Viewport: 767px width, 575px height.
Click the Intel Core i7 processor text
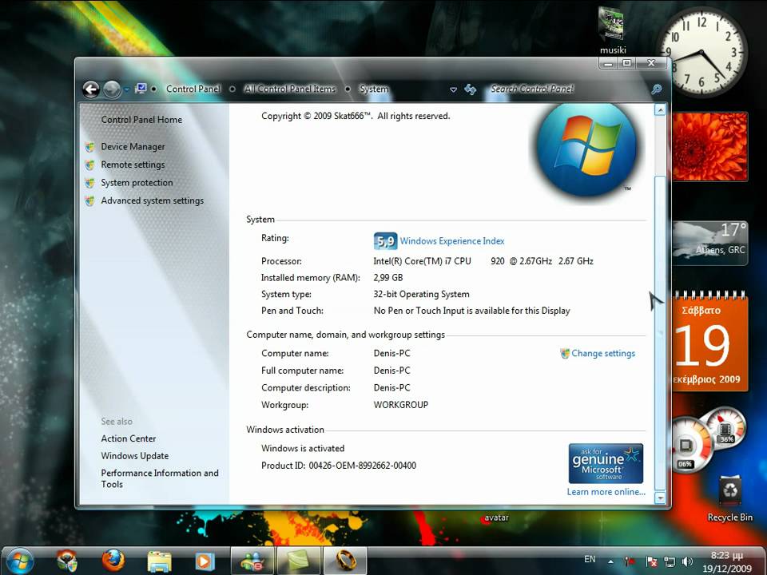click(x=483, y=261)
